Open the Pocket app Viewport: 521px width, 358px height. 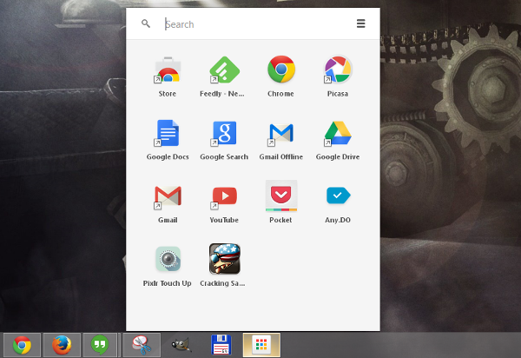click(x=281, y=196)
